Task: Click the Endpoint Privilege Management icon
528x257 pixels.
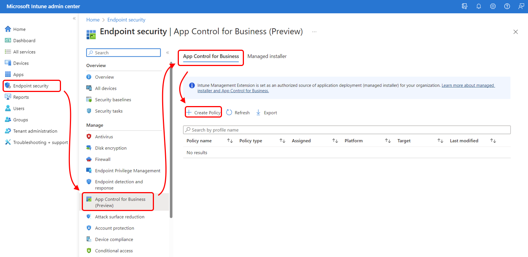Action: 89,171
